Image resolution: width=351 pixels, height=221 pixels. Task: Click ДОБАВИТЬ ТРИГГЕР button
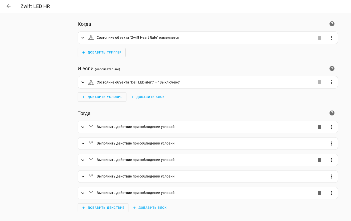coord(102,52)
